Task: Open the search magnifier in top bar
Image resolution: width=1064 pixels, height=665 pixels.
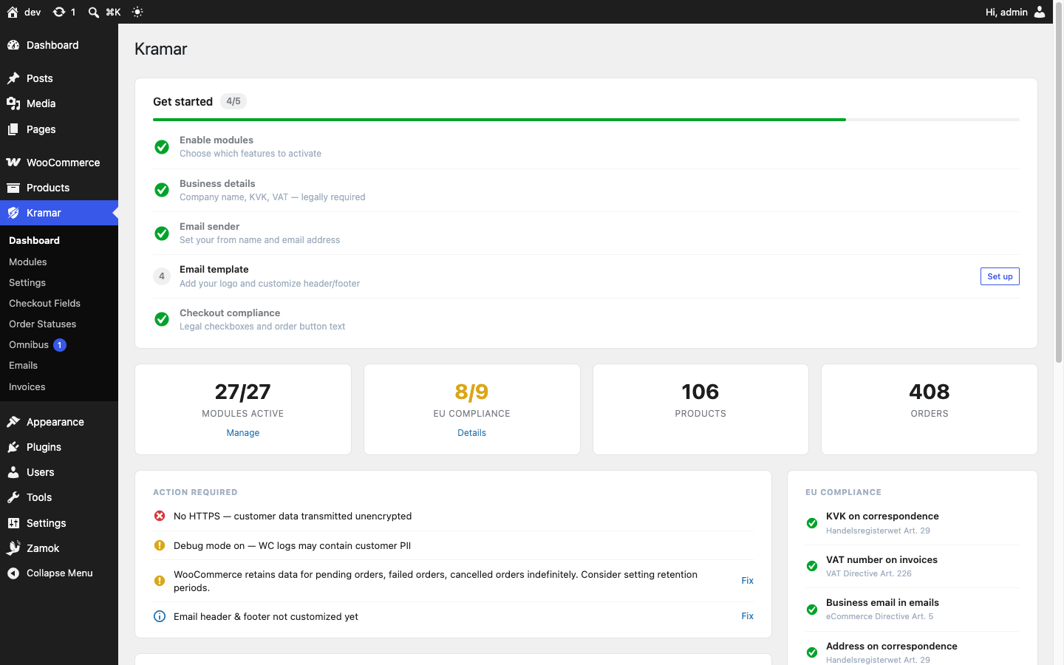Action: [x=94, y=12]
